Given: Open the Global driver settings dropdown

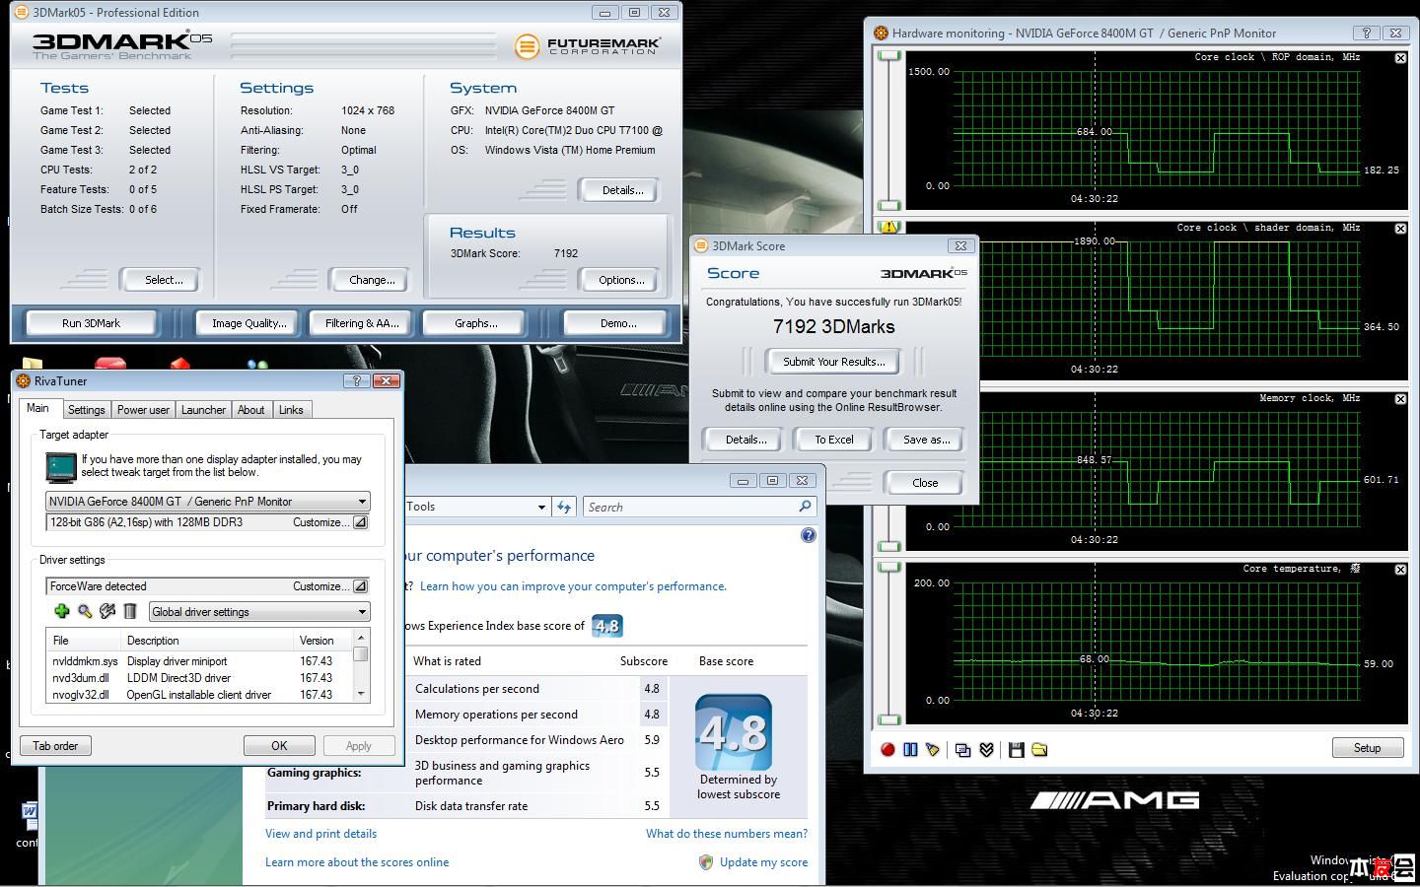Looking at the screenshot, I should 362,612.
